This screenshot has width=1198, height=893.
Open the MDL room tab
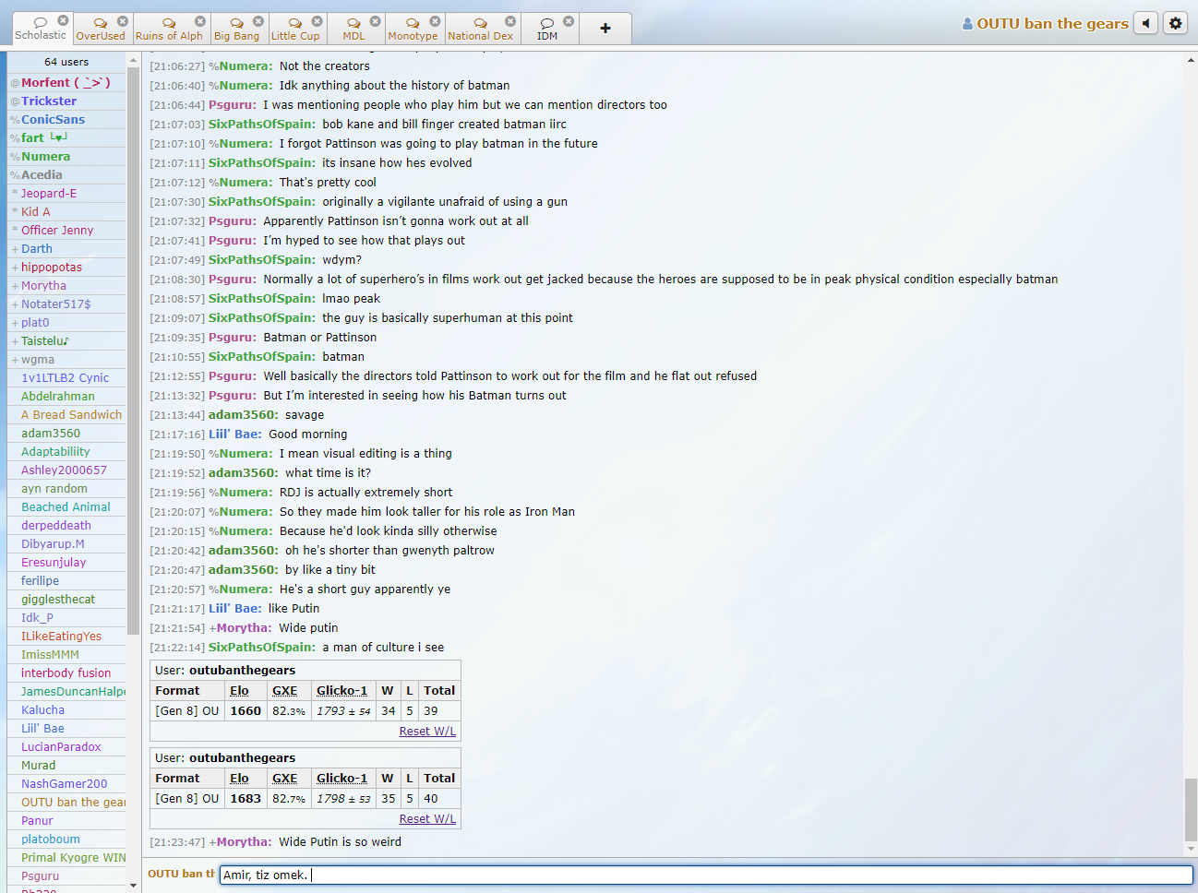click(x=353, y=30)
